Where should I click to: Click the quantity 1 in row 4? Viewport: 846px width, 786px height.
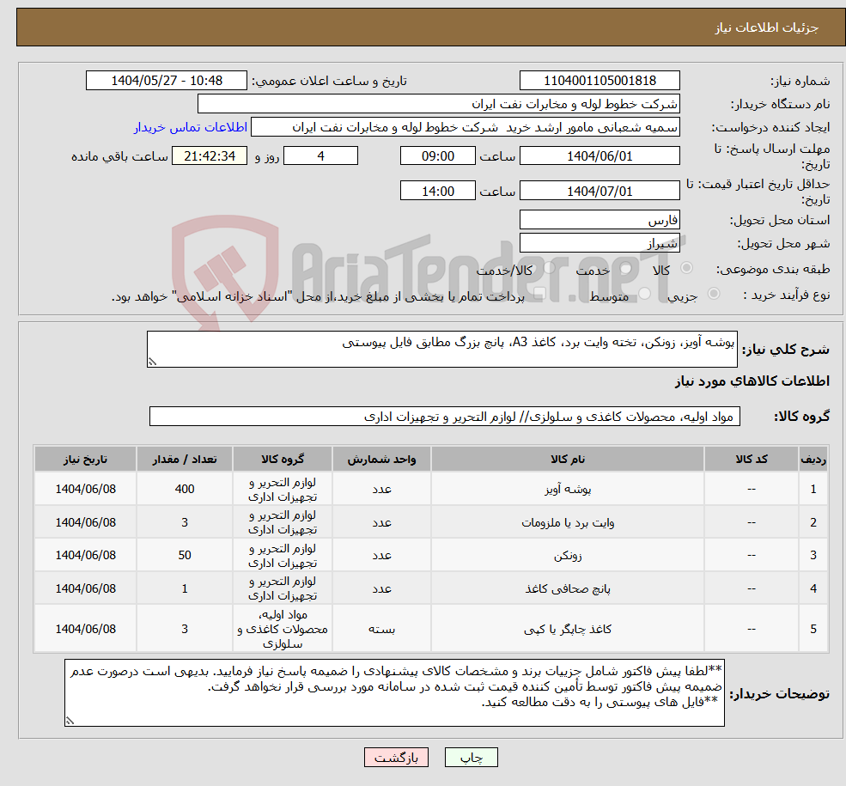(x=185, y=588)
